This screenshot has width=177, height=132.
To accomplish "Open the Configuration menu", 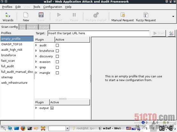I will (x=53, y=7).
